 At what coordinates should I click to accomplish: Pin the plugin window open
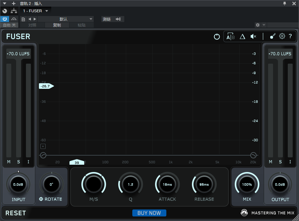285,3
